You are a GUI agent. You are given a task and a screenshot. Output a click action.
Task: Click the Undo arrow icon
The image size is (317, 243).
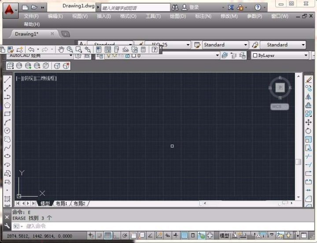coord(31,49)
